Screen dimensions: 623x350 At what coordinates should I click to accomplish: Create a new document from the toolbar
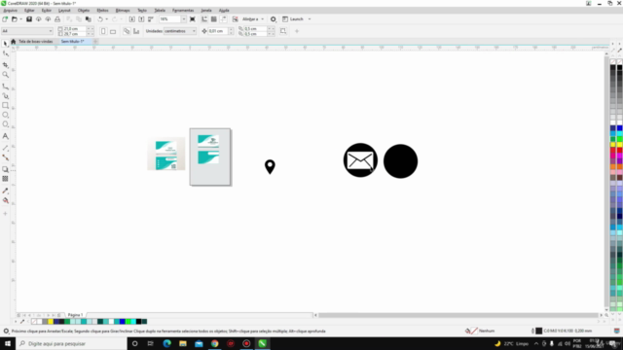pyautogui.click(x=5, y=19)
